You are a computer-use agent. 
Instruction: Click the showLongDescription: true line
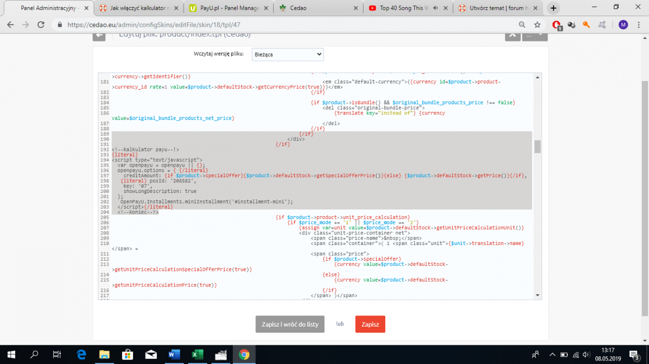point(160,191)
